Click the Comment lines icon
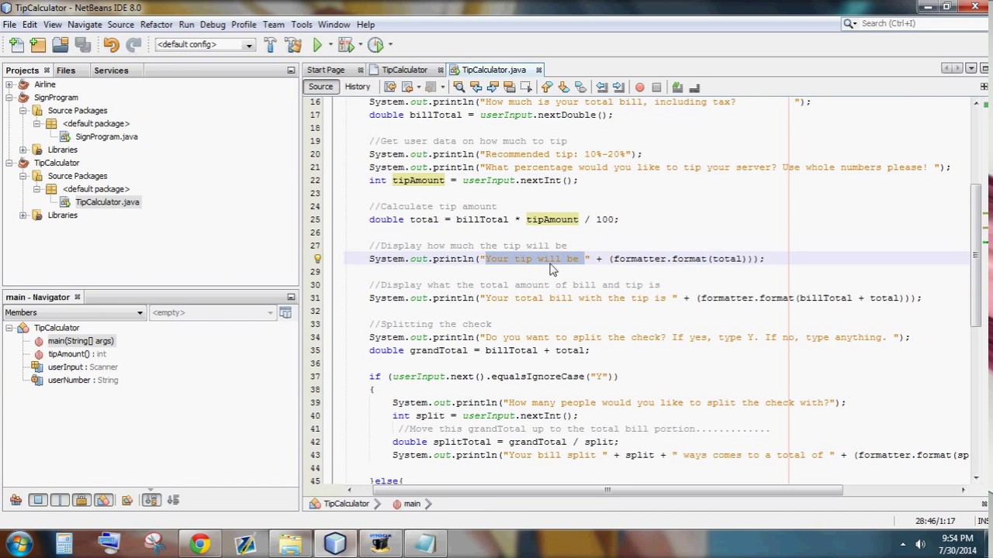The height and width of the screenshot is (558, 993). tap(677, 87)
